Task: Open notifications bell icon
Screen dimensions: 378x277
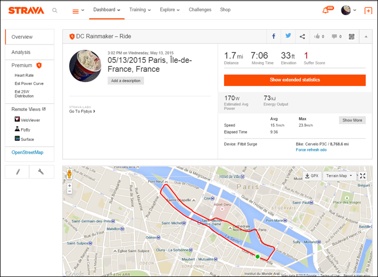Action: point(327,10)
